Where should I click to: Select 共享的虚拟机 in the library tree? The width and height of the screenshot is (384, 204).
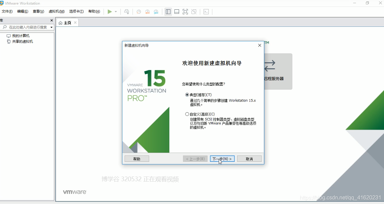(x=20, y=42)
